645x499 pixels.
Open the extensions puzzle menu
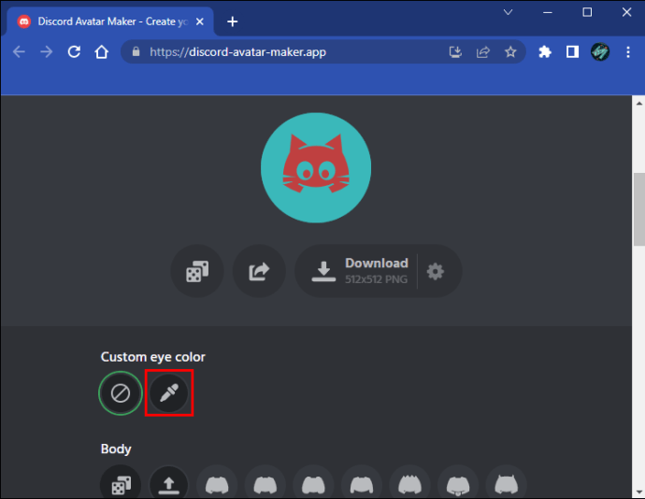545,51
